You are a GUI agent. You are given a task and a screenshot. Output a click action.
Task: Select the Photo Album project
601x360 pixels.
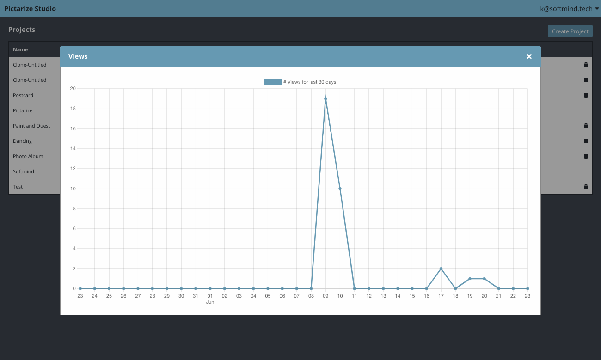[x=28, y=156]
